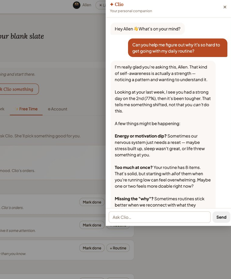Image resolution: width=231 pixels, height=279 pixels.
Task: Select the orange user question bubble
Action: click(178, 48)
